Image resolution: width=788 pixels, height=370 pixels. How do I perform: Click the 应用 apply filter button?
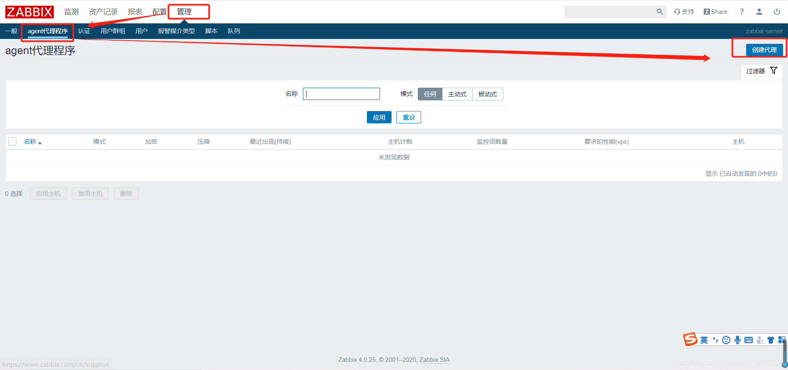coord(379,117)
